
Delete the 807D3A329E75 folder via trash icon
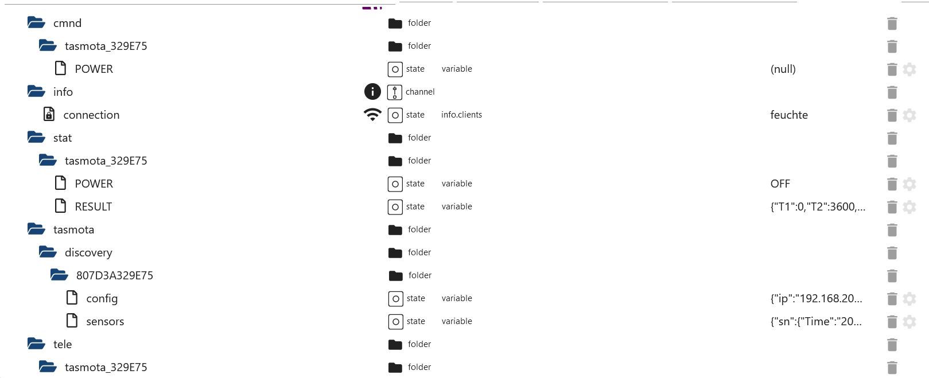coord(892,276)
